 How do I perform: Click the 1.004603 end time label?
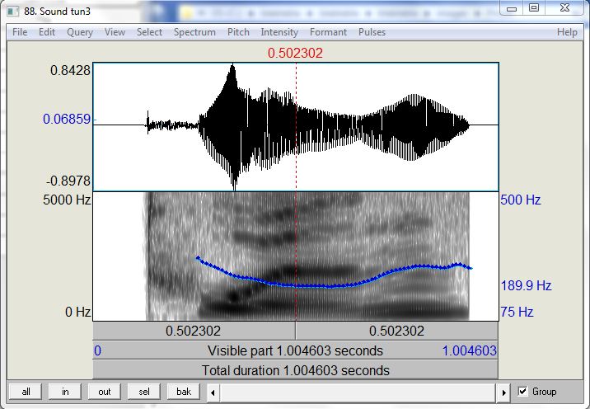469,350
